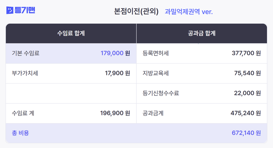Click the 등기맨 logo icon

tap(10, 11)
